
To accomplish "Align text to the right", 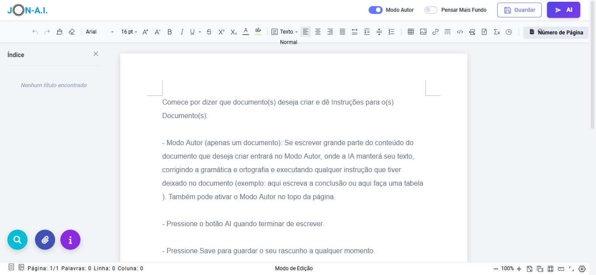I will click(x=330, y=32).
